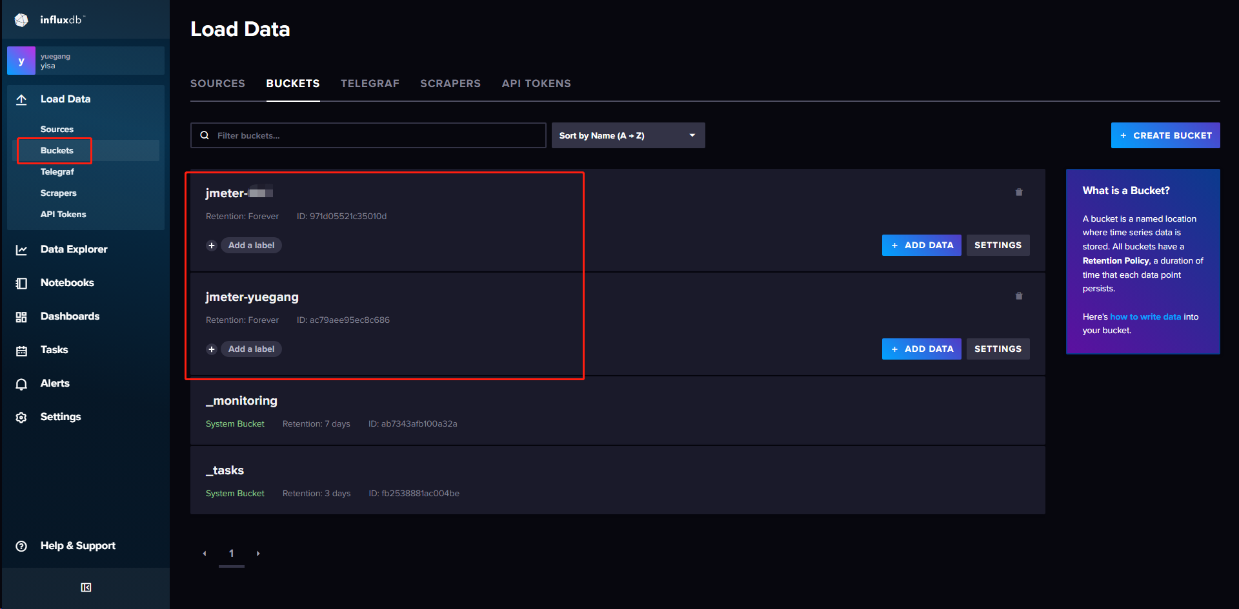1239x609 pixels.
Task: Click the Create Bucket button
Action: tap(1165, 135)
